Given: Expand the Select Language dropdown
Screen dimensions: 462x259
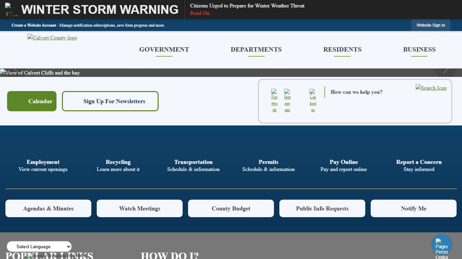Looking at the screenshot, I should (x=39, y=247).
